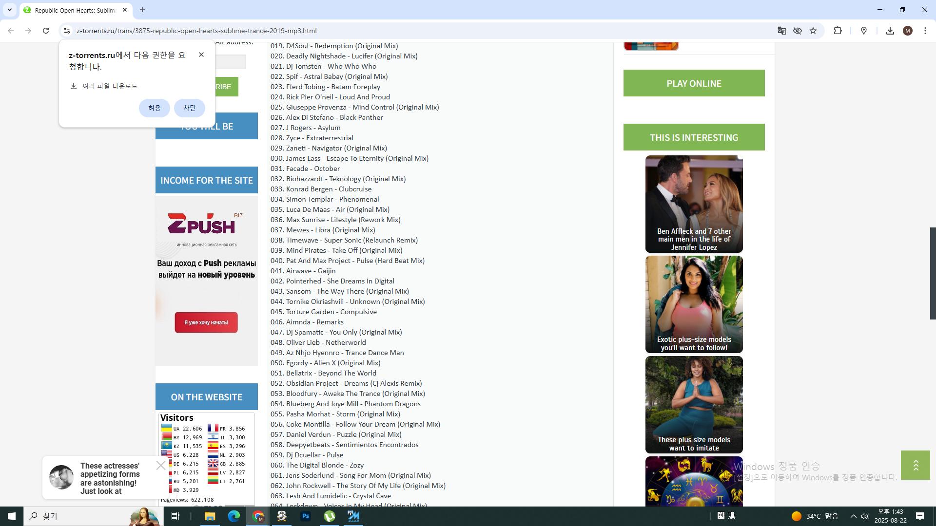The height and width of the screenshot is (526, 936).
Task: Click the red Я уже хочу начать button
Action: click(x=206, y=322)
